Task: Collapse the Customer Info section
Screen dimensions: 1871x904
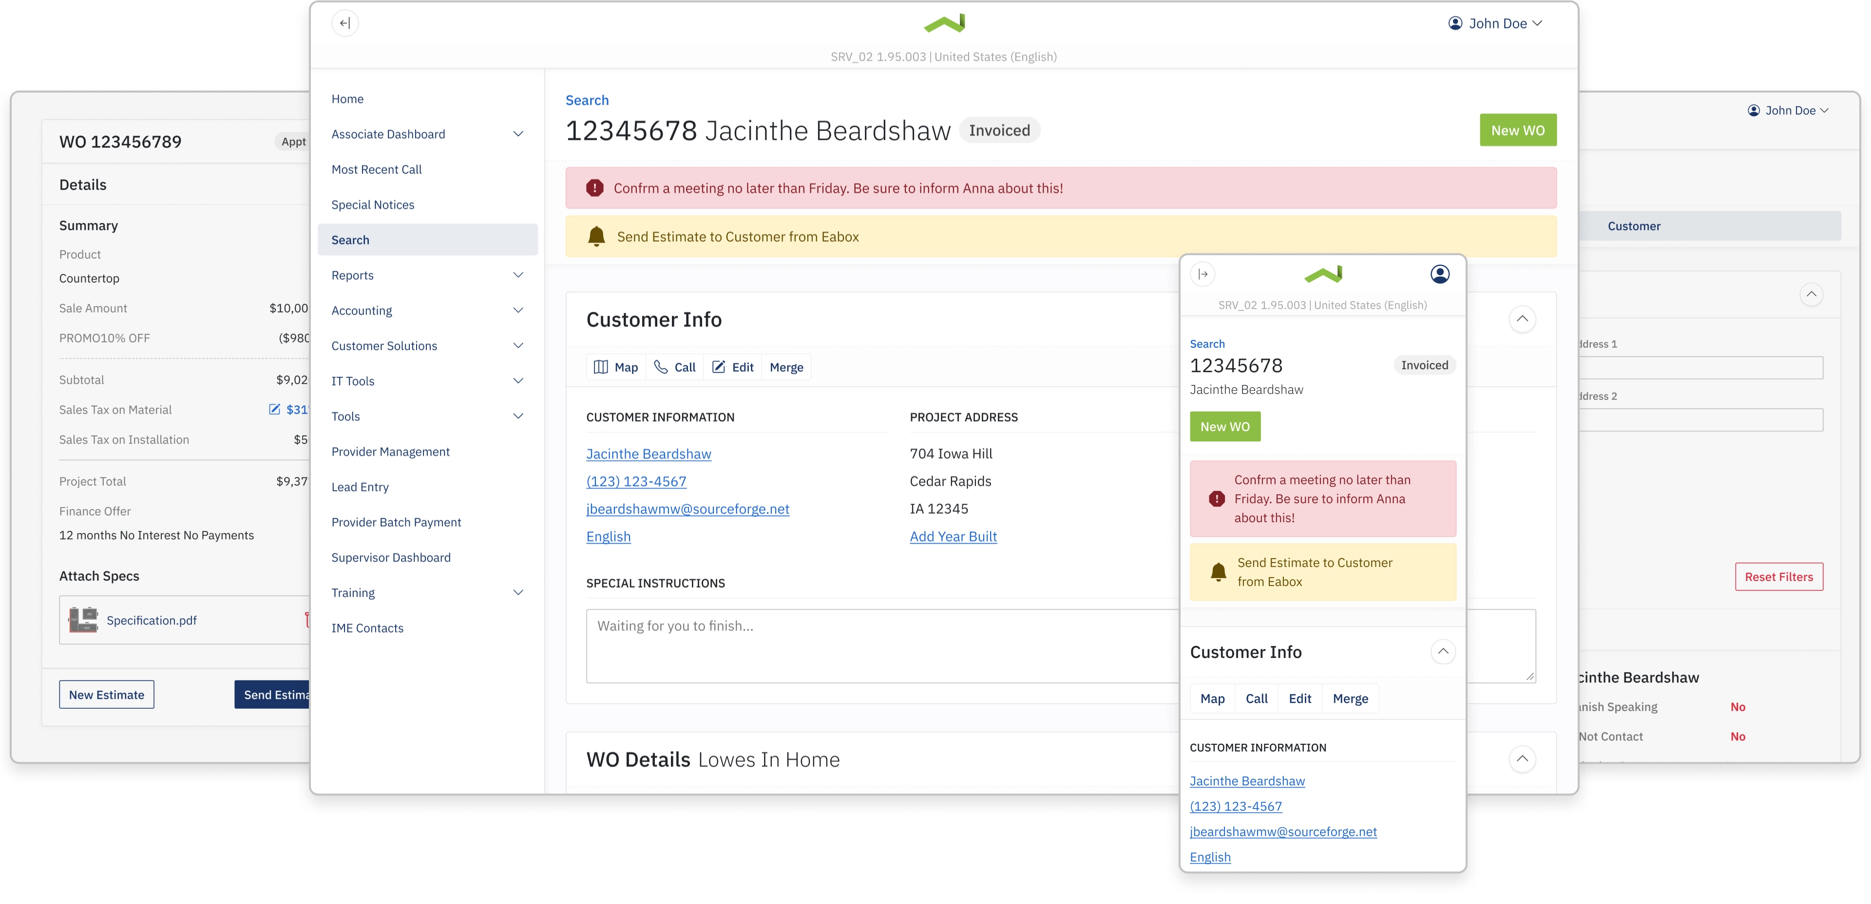Action: click(1522, 320)
